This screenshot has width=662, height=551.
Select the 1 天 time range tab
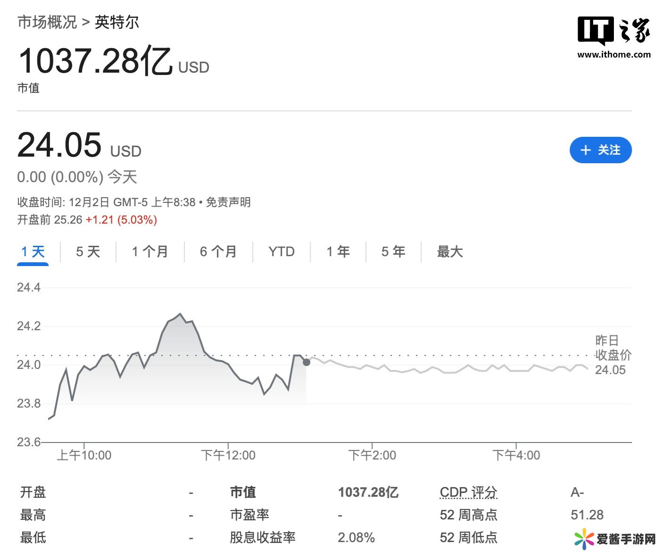coord(33,251)
